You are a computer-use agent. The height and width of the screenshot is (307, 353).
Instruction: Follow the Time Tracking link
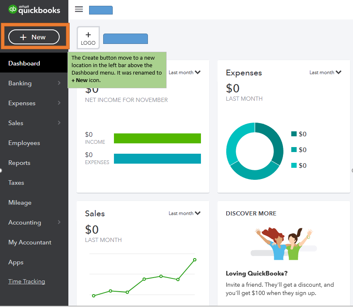27,281
